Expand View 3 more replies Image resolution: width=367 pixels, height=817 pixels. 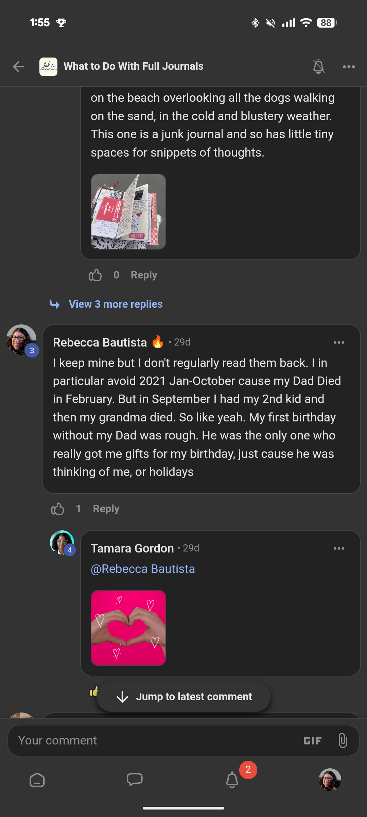pyautogui.click(x=116, y=304)
